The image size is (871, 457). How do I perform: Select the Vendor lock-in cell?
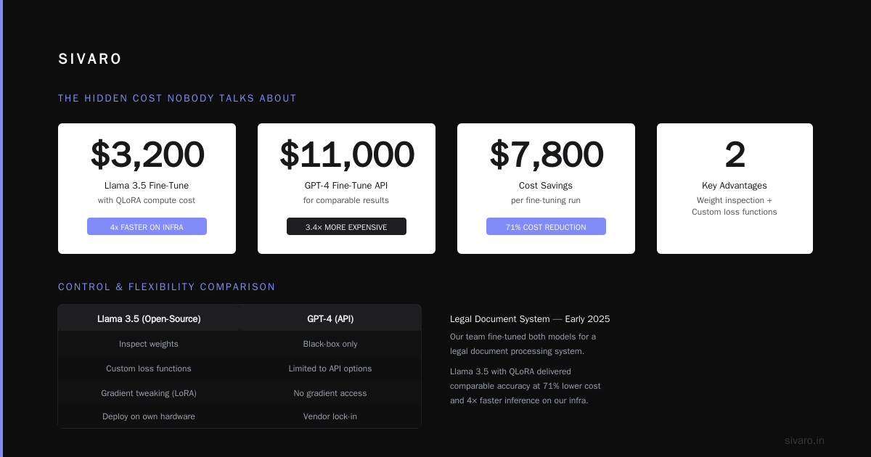pos(330,416)
